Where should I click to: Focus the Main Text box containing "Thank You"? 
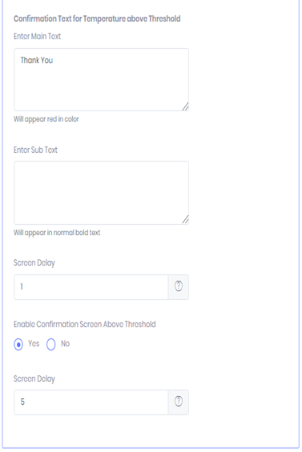click(102, 79)
